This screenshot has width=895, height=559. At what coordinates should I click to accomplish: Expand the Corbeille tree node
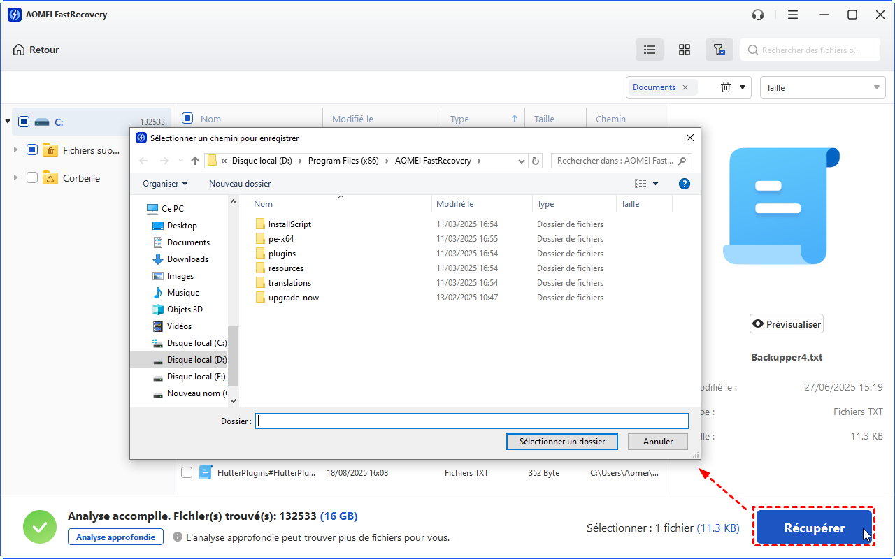(15, 178)
